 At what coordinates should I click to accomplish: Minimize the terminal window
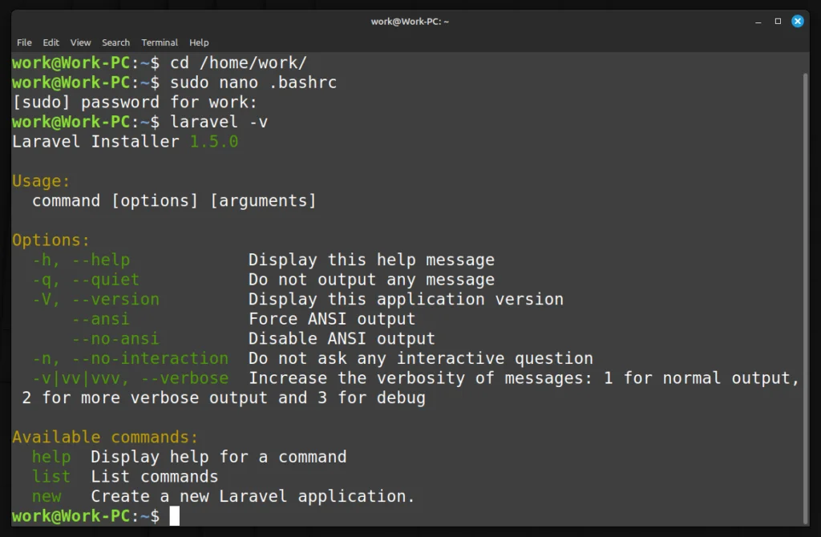point(758,22)
